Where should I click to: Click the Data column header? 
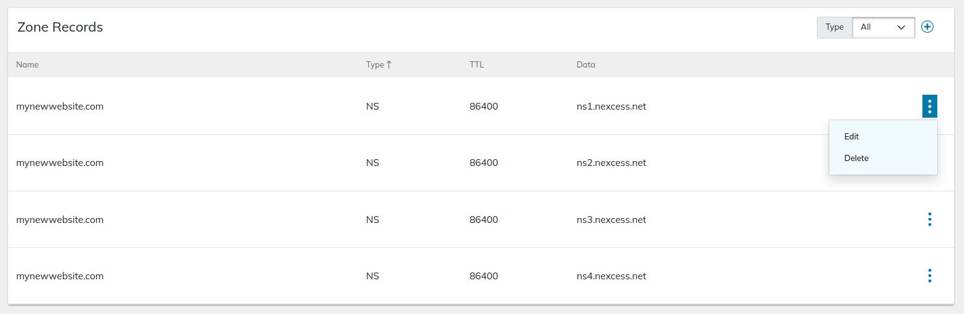[585, 64]
